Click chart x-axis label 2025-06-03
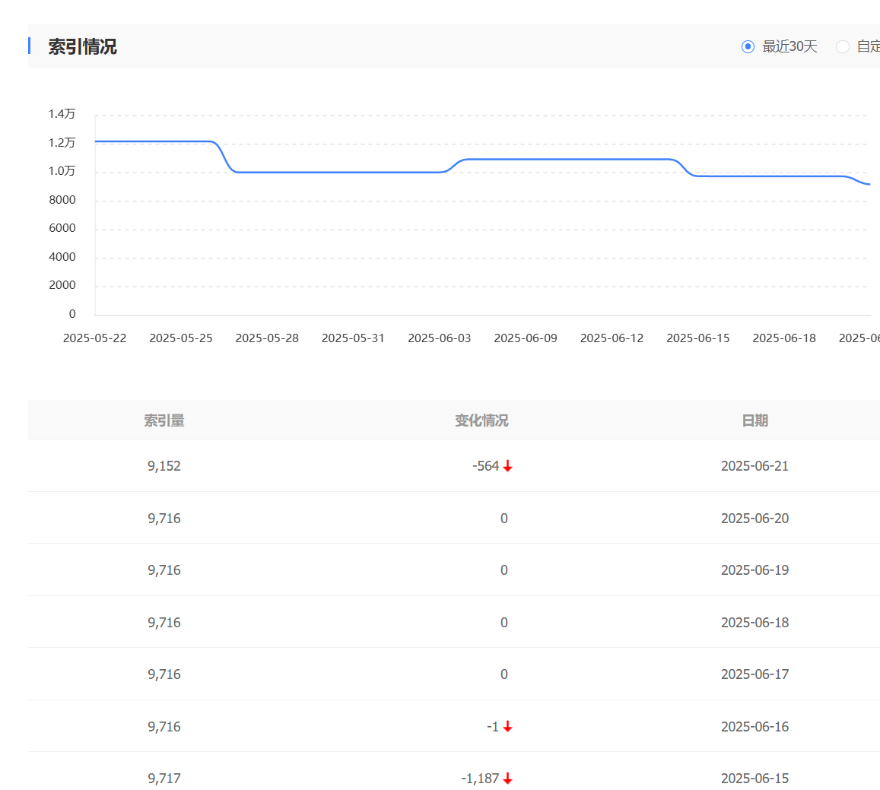 [440, 338]
